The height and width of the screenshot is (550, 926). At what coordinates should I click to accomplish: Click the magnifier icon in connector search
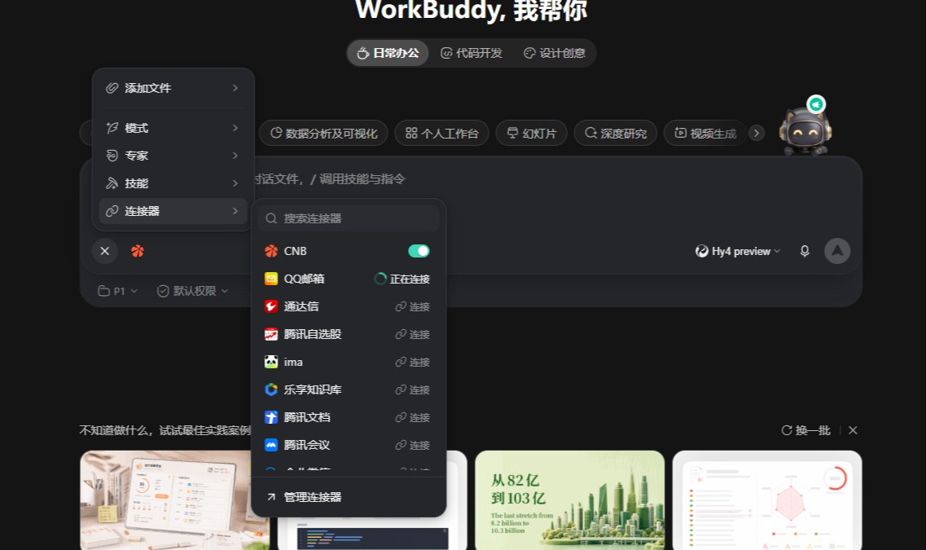(271, 218)
